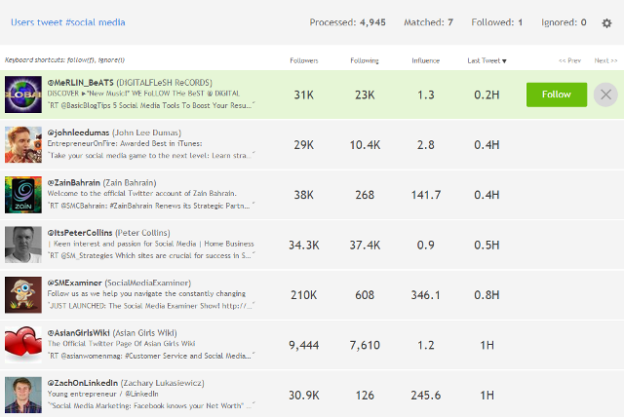Select @SMExaminer 210K followers value
The height and width of the screenshot is (417, 624).
pyautogui.click(x=303, y=295)
